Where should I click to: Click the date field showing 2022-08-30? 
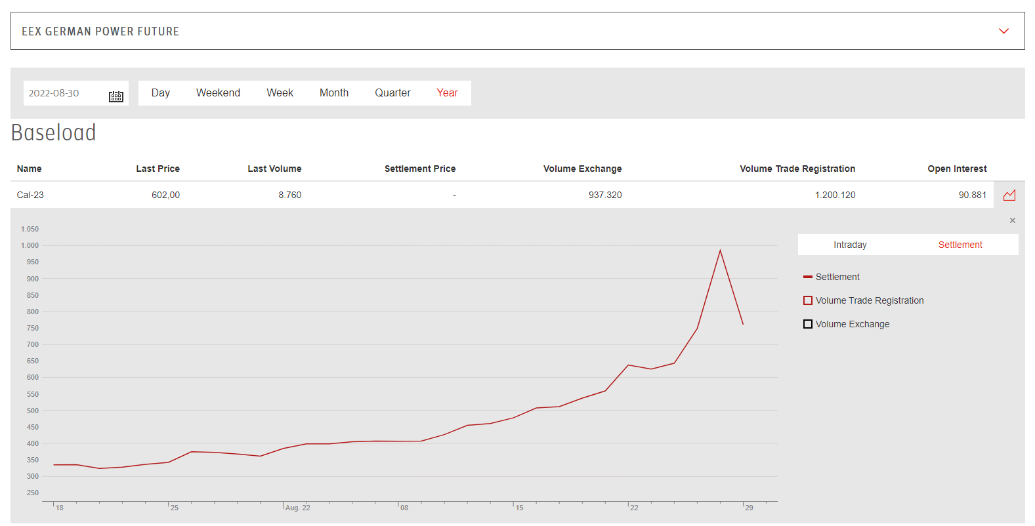(63, 93)
